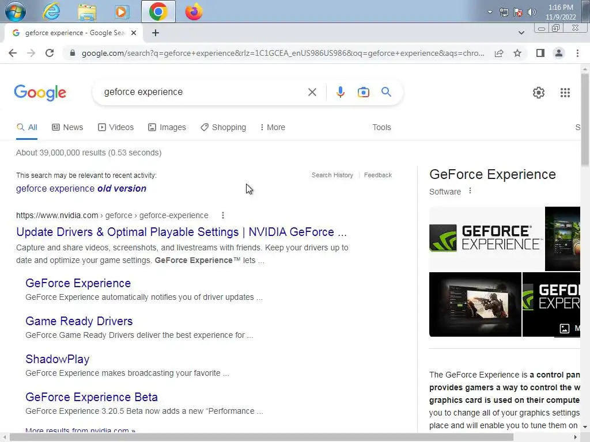The height and width of the screenshot is (442, 590).
Task: Open result options next to nvidia.com URL
Action: pyautogui.click(x=223, y=215)
